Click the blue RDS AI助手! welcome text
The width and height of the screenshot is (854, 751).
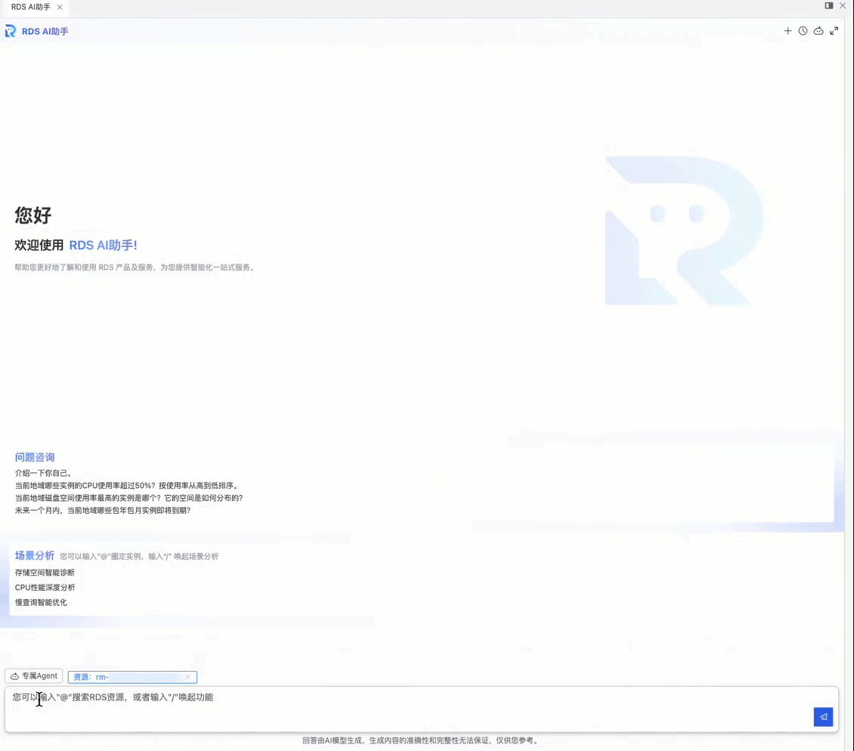click(x=103, y=245)
